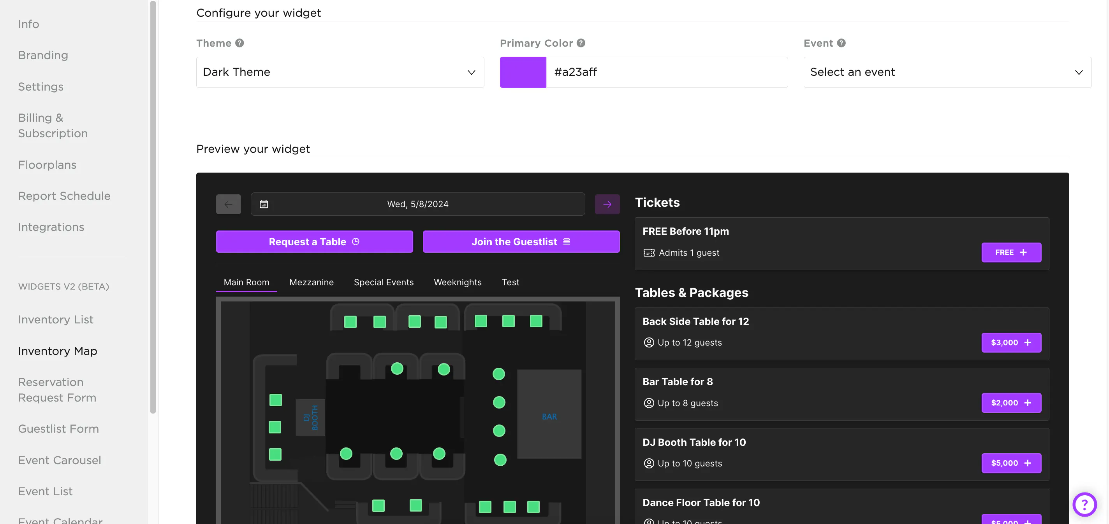Open the calendar icon in date field
Image resolution: width=1109 pixels, height=524 pixels.
[264, 204]
